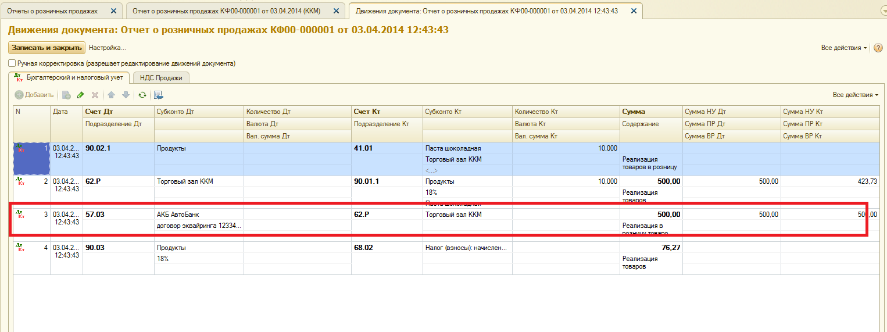Click the help question mark icon

[878, 48]
